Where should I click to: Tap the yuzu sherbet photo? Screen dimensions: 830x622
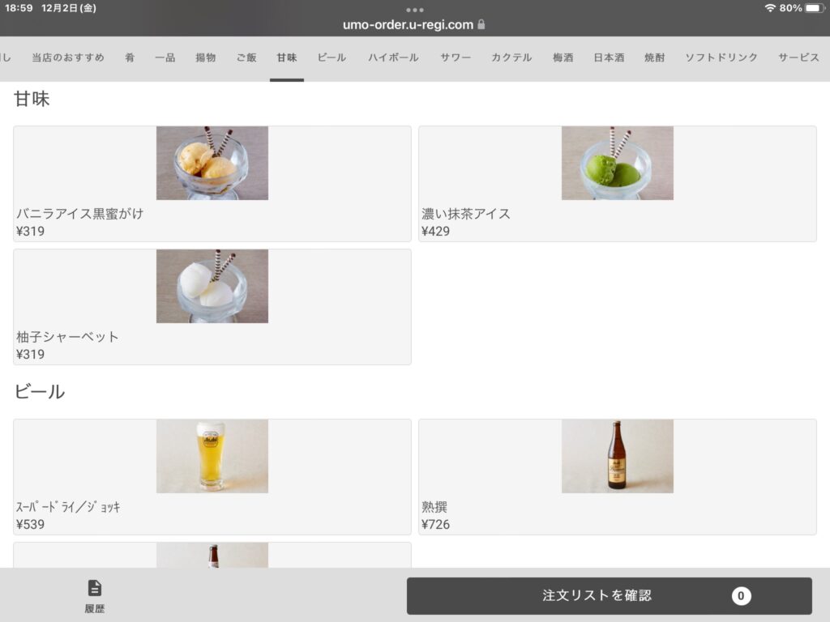pyautogui.click(x=212, y=286)
